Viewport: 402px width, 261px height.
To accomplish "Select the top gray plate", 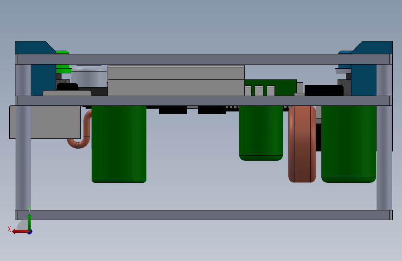I will coord(204,59).
